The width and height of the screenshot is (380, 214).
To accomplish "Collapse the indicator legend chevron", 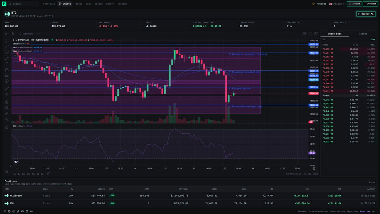I will click(15, 55).
